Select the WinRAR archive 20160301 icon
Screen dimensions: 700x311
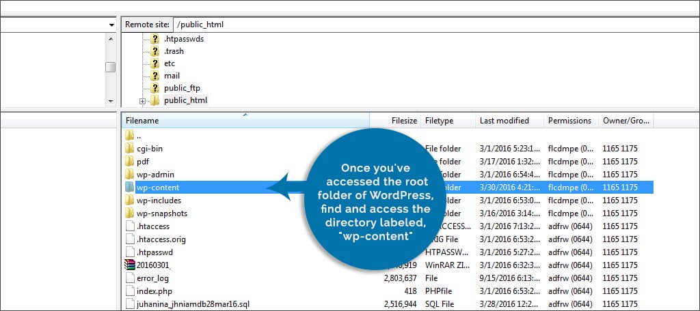click(x=130, y=265)
